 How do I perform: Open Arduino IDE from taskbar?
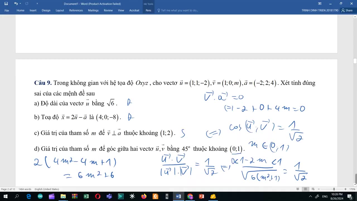coord(40,197)
